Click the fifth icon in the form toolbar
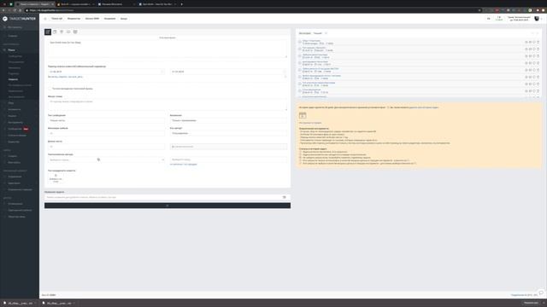Screen dimensions: 547x307 click(x=75, y=32)
